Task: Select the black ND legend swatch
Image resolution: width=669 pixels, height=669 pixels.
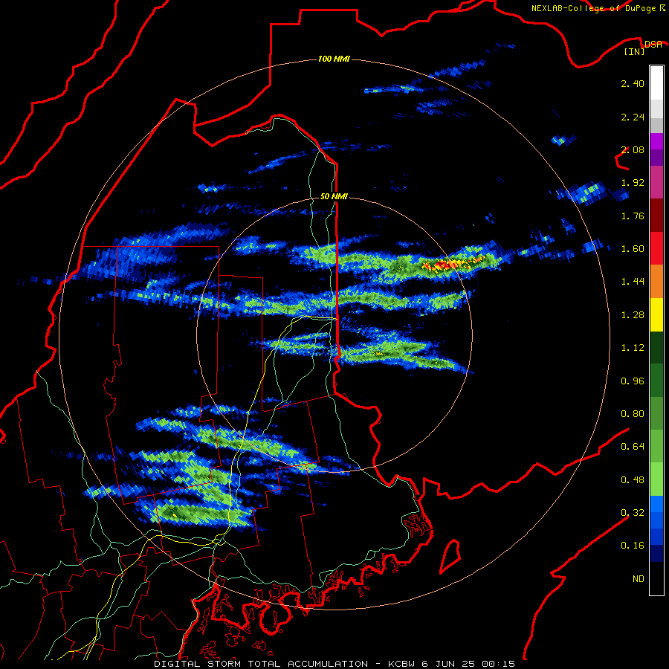Action: 656,578
